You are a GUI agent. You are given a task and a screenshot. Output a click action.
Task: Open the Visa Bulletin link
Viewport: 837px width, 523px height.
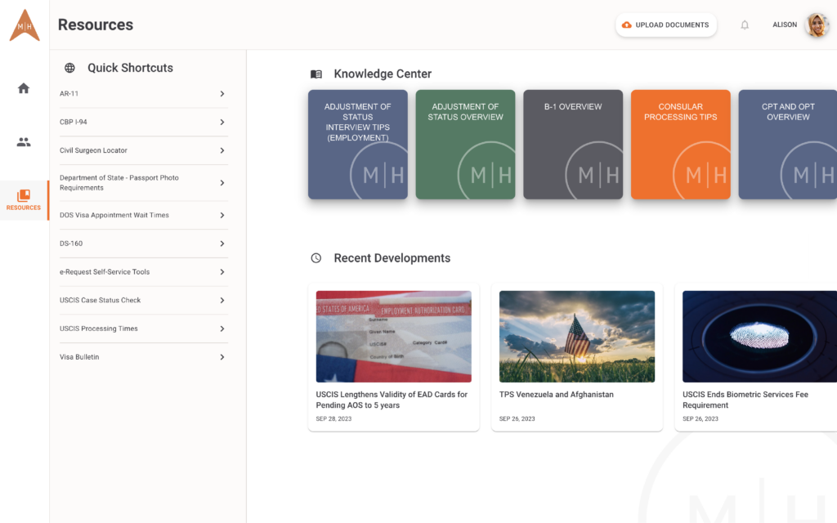[79, 357]
